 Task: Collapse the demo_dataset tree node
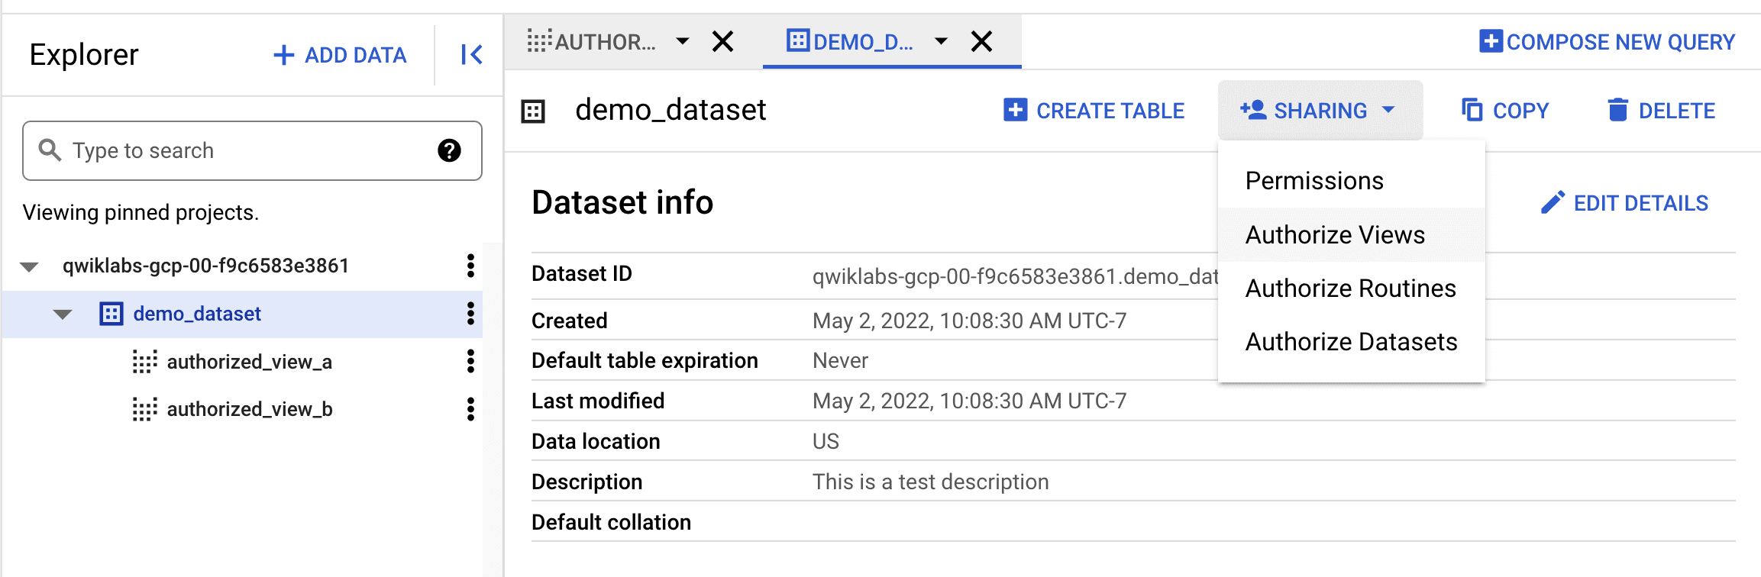click(63, 314)
